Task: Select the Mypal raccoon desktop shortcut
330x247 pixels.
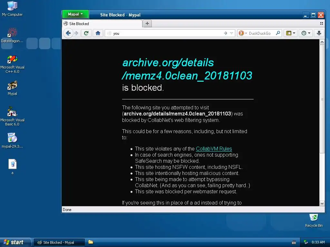Action: [x=12, y=88]
